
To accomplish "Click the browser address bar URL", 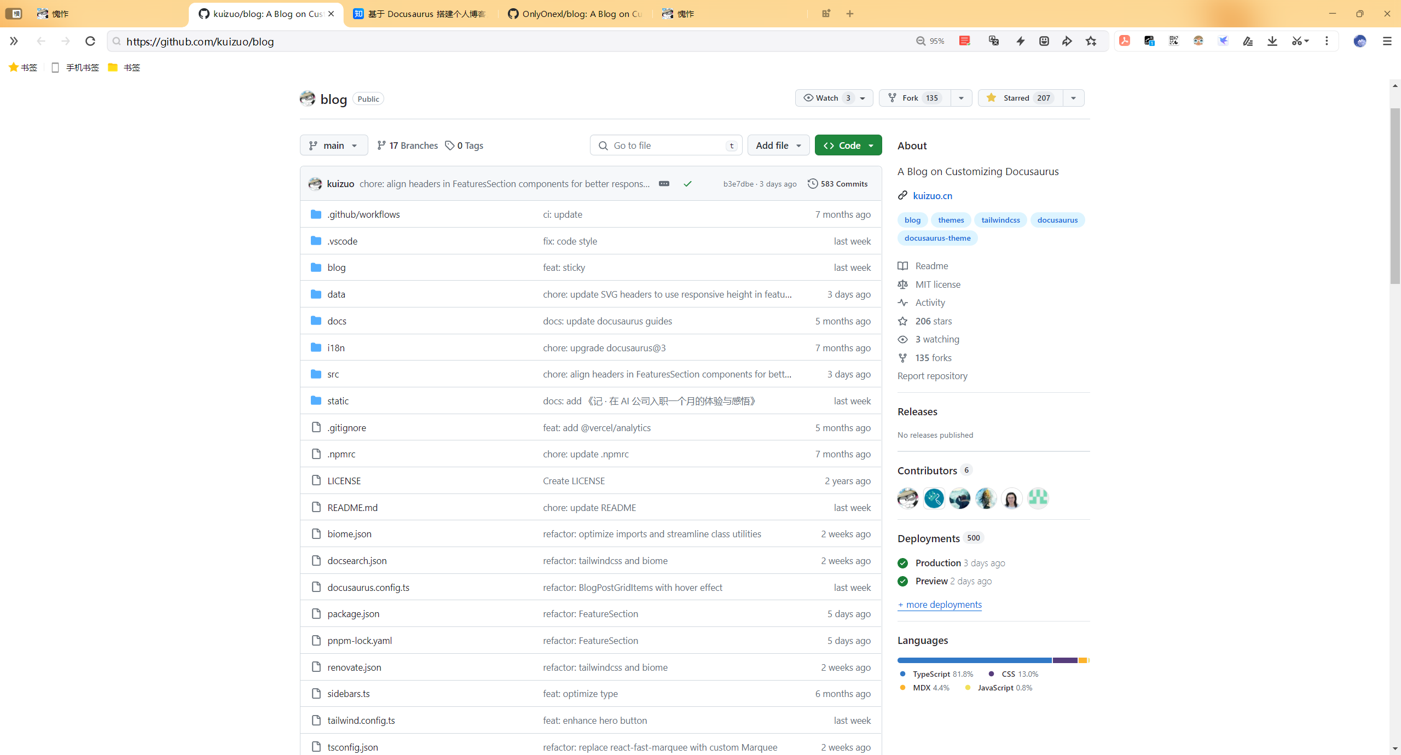I will tap(200, 42).
